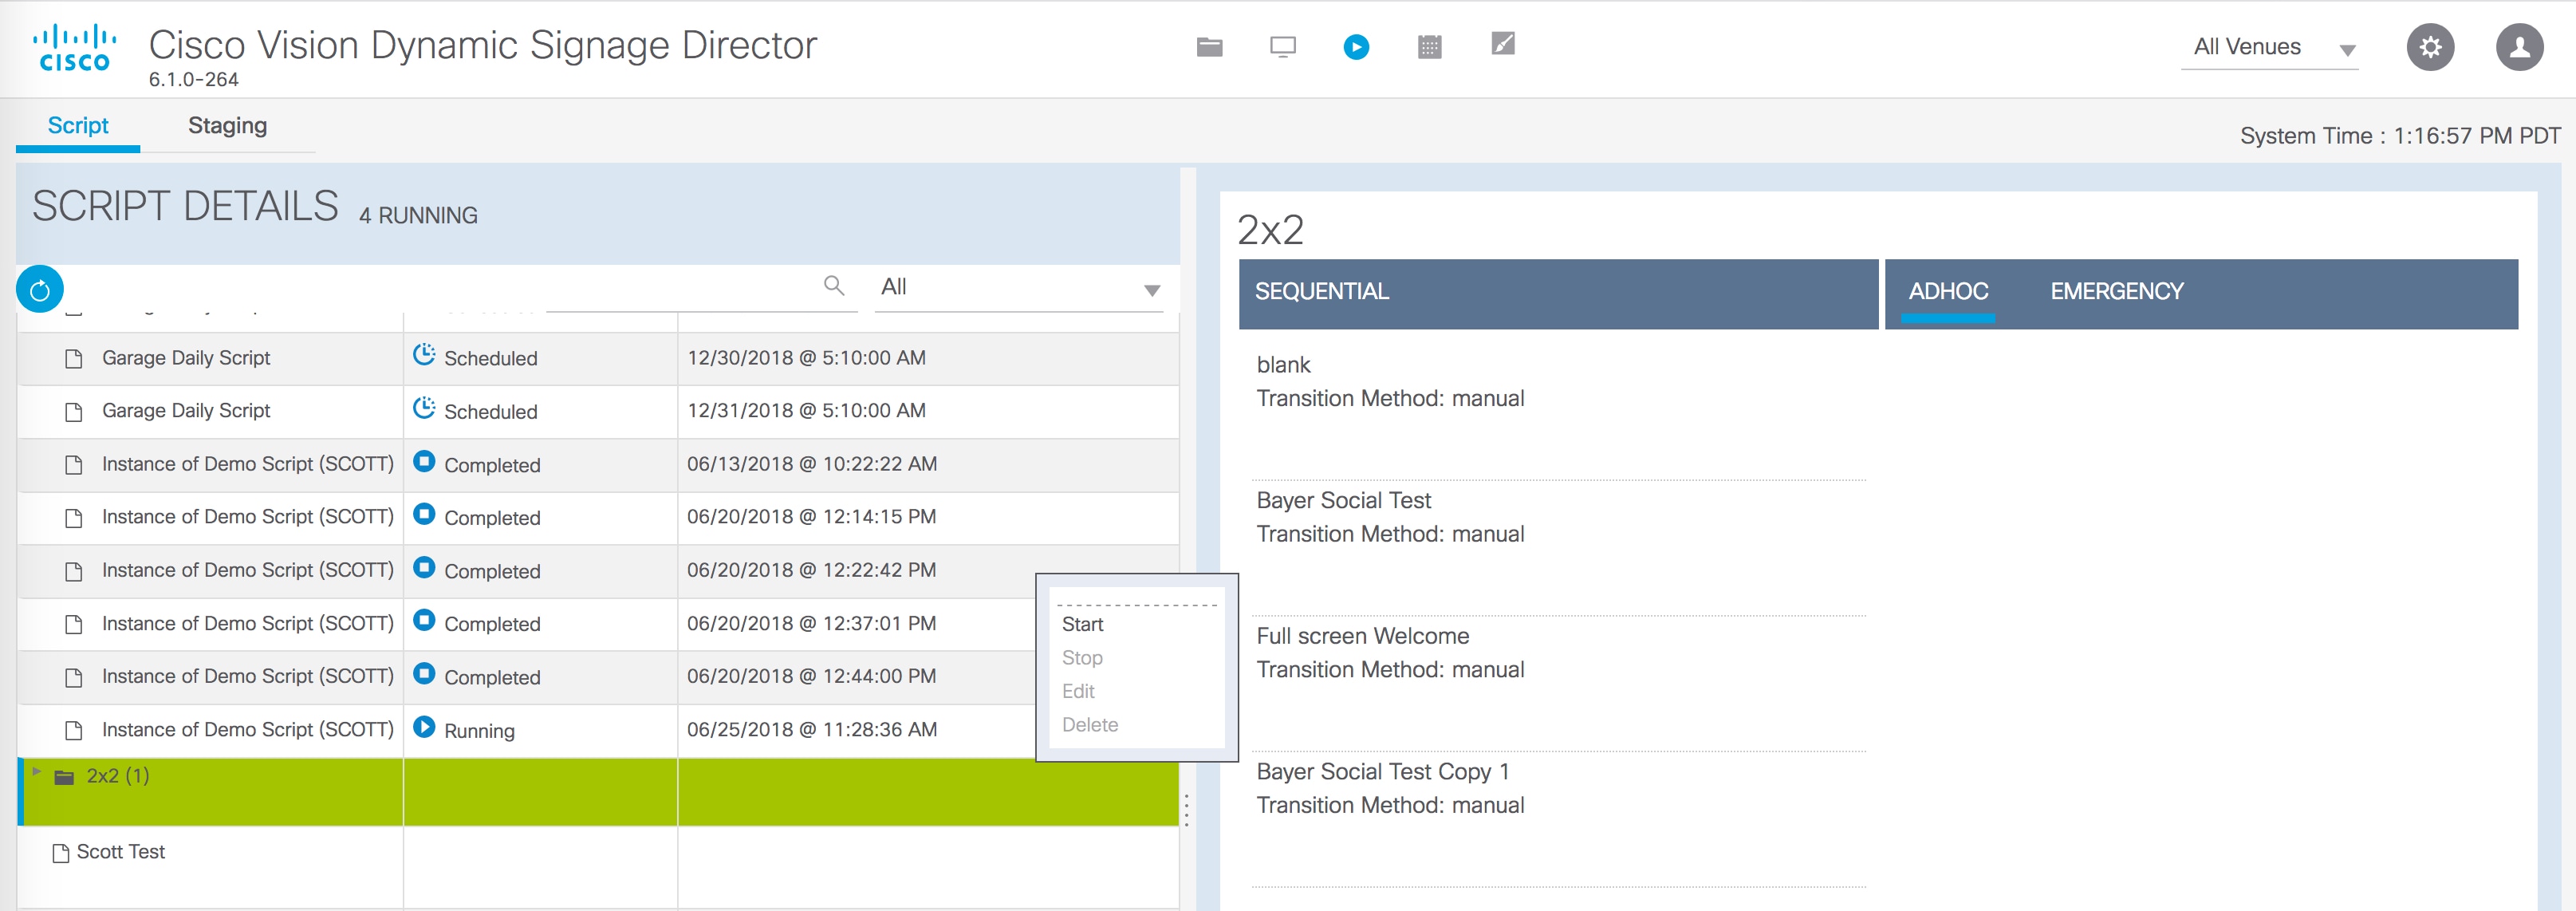Choose Start from the context menu
Screen dimensions: 2576x911
1083,624
